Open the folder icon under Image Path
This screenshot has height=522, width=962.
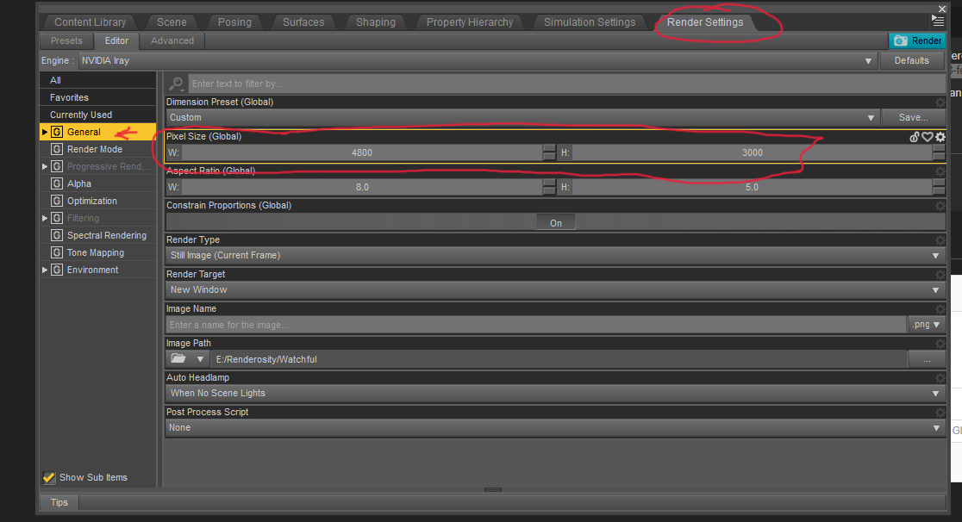tap(180, 359)
